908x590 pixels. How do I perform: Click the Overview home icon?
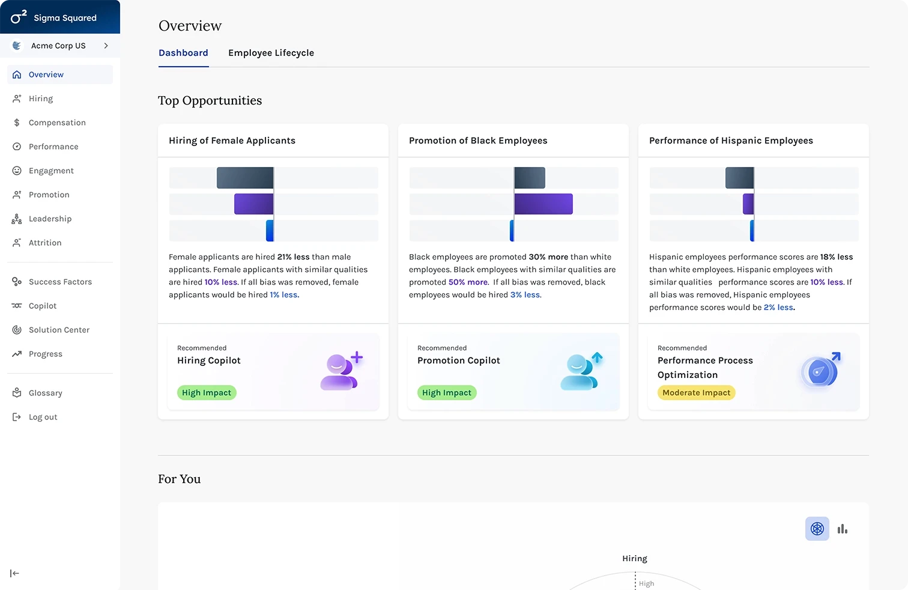point(17,75)
